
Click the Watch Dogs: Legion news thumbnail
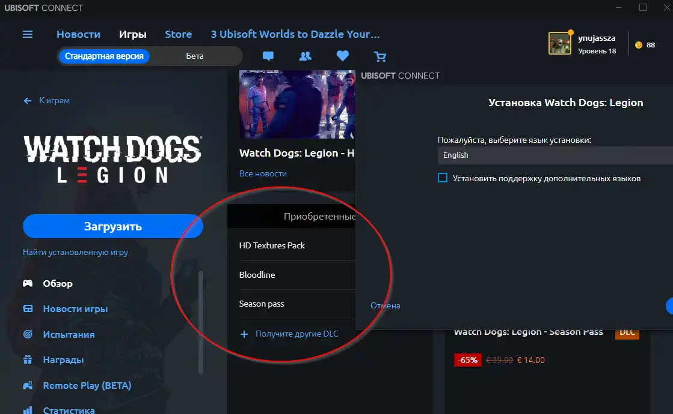click(x=297, y=104)
